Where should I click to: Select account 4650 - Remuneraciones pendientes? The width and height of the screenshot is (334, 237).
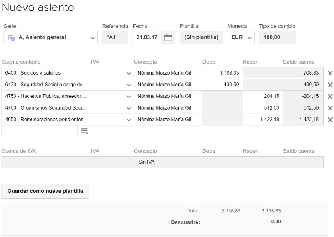pyautogui.click(x=46, y=120)
